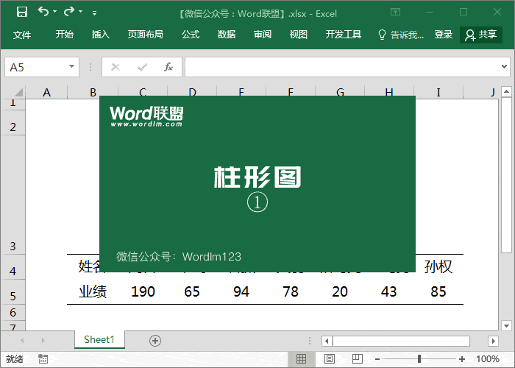This screenshot has height=368, width=515.
Task: Switch to Normal view in status bar
Action: coord(301,359)
